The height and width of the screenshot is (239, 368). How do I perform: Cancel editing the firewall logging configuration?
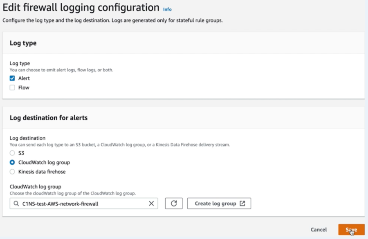(319, 230)
